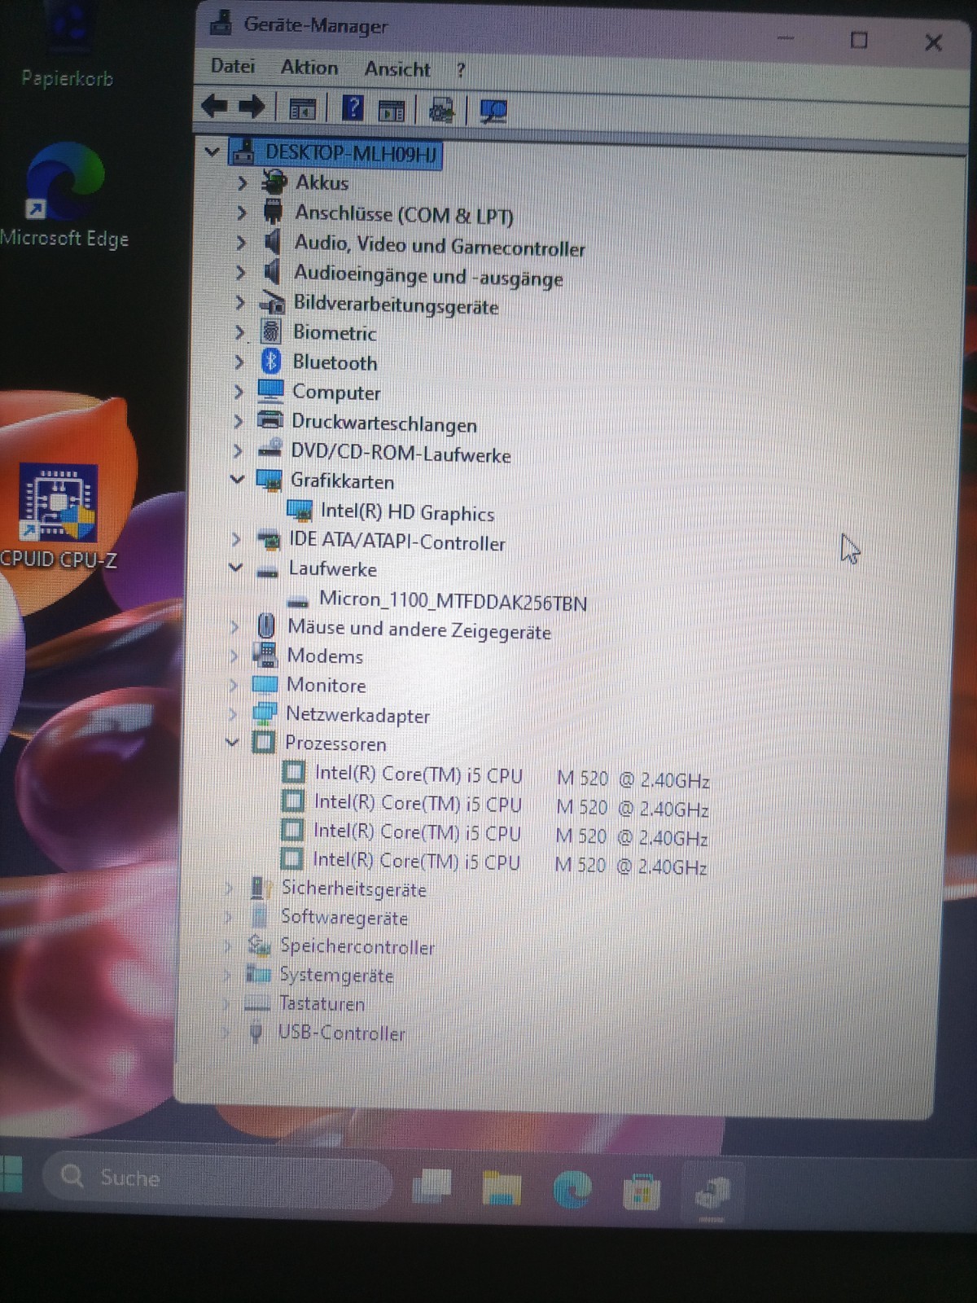
Task: Click the blue Help question mark toolbar icon
Action: [353, 107]
